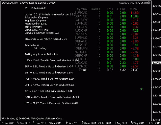Click the 2.23 open PnL value
This screenshot has height=125, width=161.
tap(123, 63)
